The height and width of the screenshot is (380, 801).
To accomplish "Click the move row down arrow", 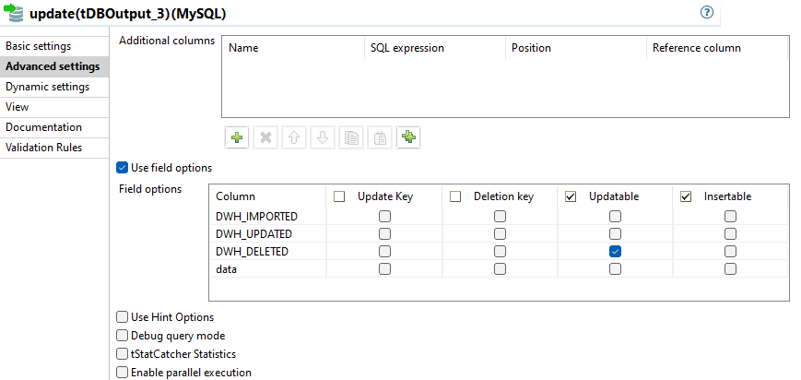I will (323, 137).
